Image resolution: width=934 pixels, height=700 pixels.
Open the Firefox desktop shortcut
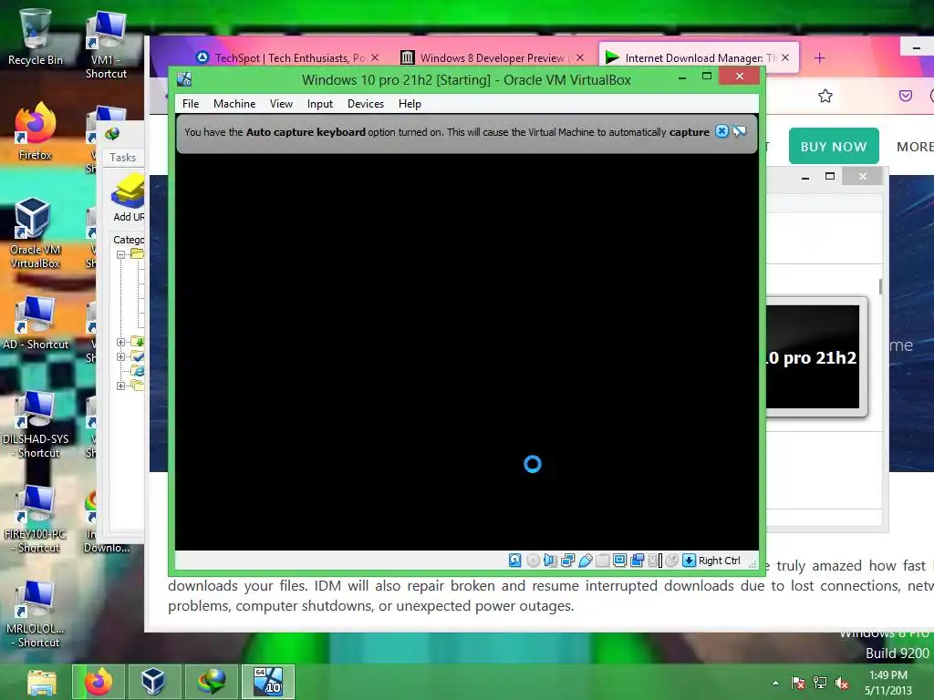coord(36,131)
